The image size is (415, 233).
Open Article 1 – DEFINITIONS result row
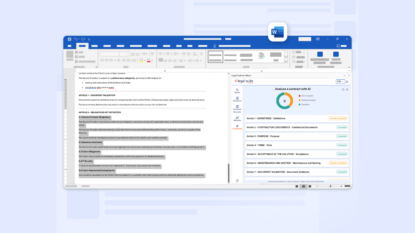coord(296,118)
